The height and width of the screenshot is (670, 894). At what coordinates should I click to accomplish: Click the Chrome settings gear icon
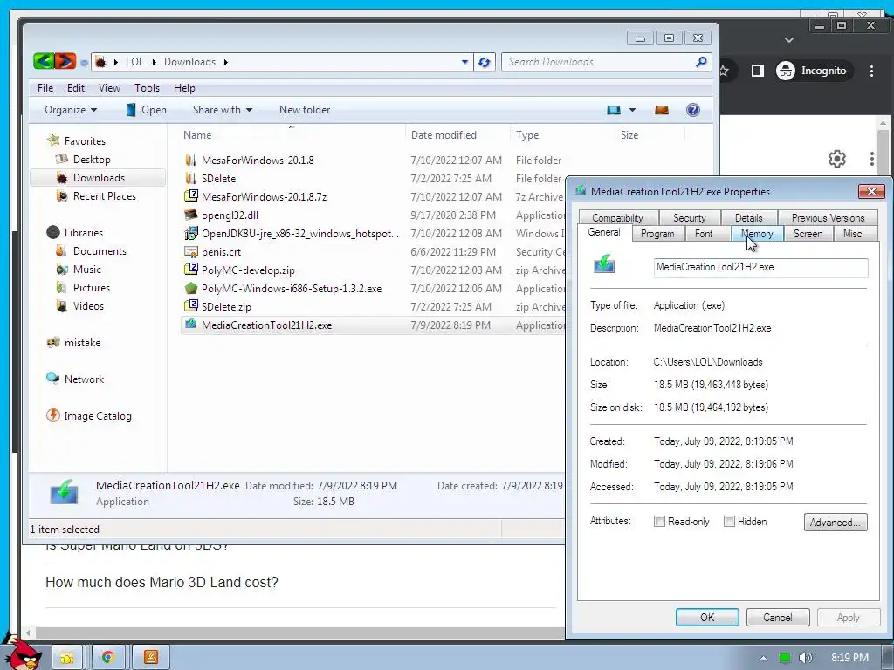coord(837,159)
